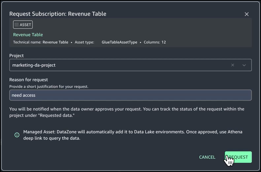Click the table icon in the ASSET badge

pos(17,25)
